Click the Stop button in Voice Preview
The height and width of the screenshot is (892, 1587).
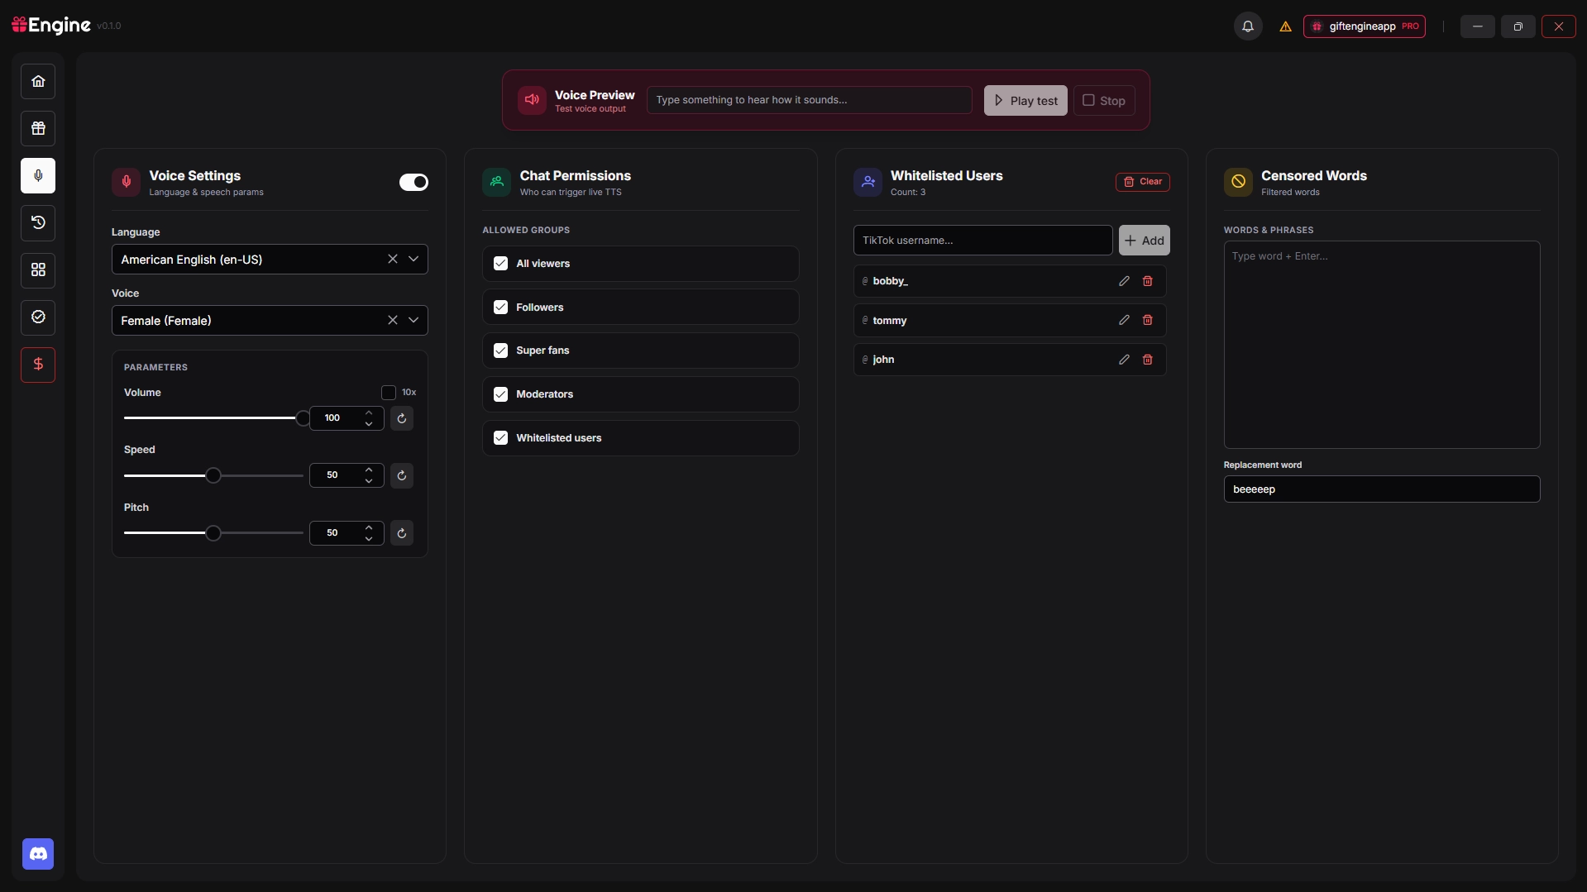tap(1104, 101)
